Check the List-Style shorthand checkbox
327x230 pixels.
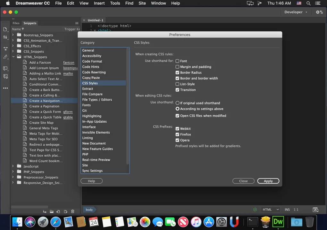point(177,84)
